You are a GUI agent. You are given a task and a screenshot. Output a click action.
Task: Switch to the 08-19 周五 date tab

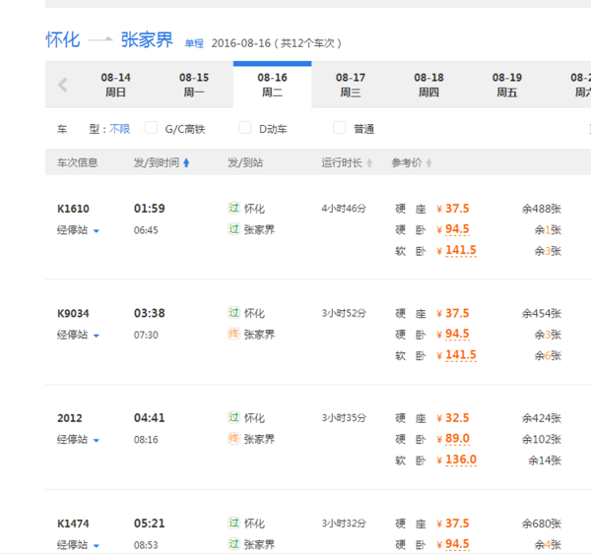pyautogui.click(x=507, y=85)
